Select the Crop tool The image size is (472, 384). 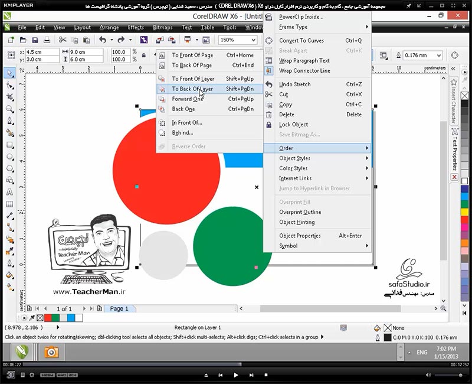pos(10,97)
